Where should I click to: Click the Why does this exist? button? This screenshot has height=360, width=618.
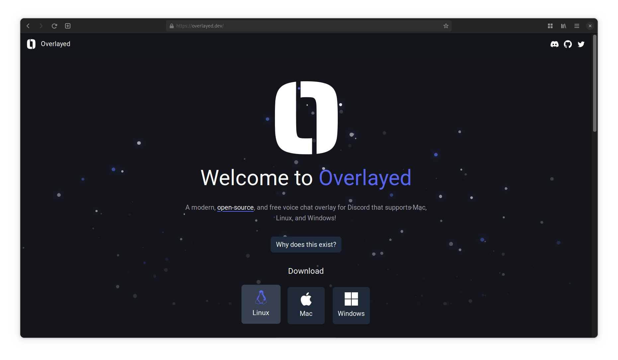(306, 245)
